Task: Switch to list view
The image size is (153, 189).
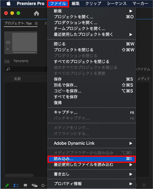Action: click(x=16, y=185)
